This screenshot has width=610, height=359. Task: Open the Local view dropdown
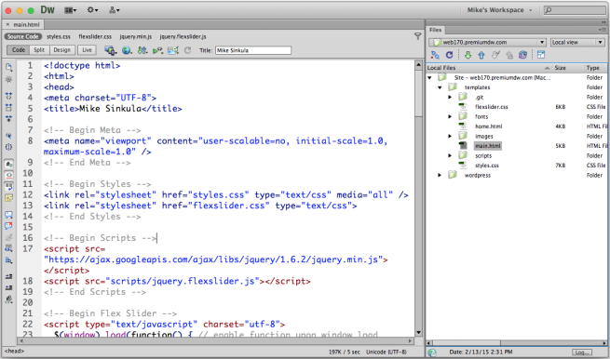point(577,42)
